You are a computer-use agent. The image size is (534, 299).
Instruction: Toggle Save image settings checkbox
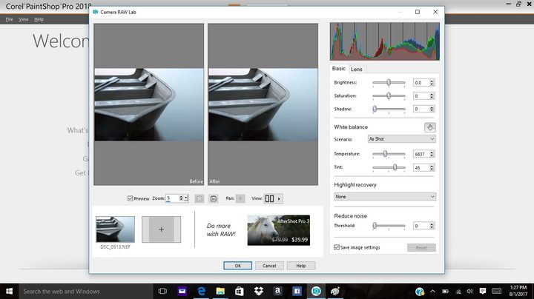coord(337,247)
